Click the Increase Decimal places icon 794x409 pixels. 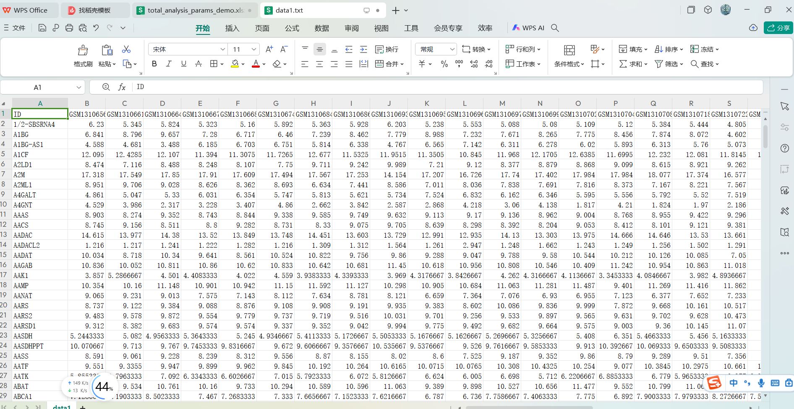[474, 64]
